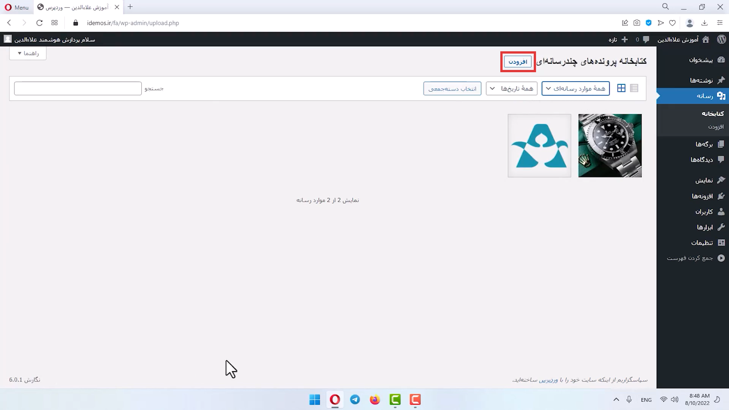Expand the all media items filter dropdown

pyautogui.click(x=576, y=89)
